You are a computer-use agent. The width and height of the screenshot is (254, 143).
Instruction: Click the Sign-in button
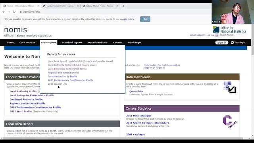coord(222,43)
